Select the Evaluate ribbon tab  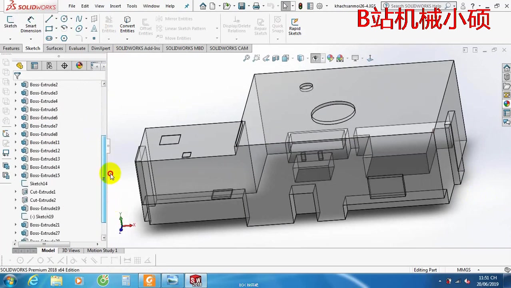77,48
